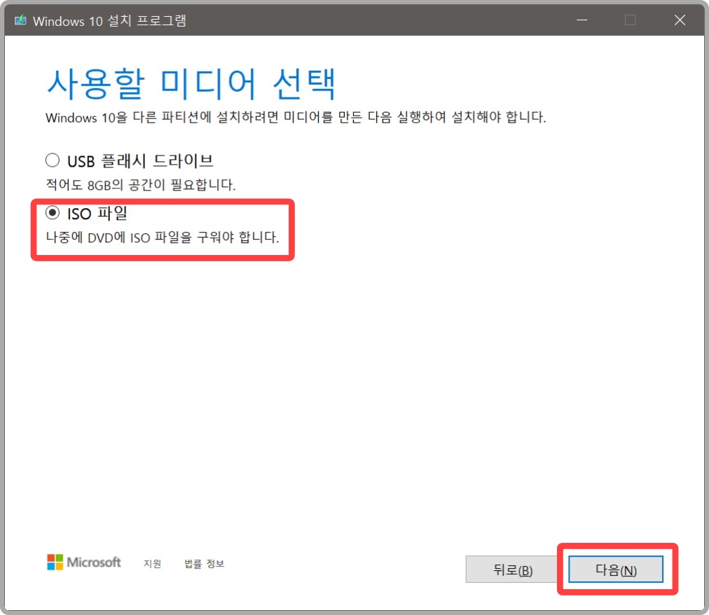Image resolution: width=709 pixels, height=615 pixels.
Task: Click the filled radio dot next to ISO 파일
Action: (x=52, y=212)
